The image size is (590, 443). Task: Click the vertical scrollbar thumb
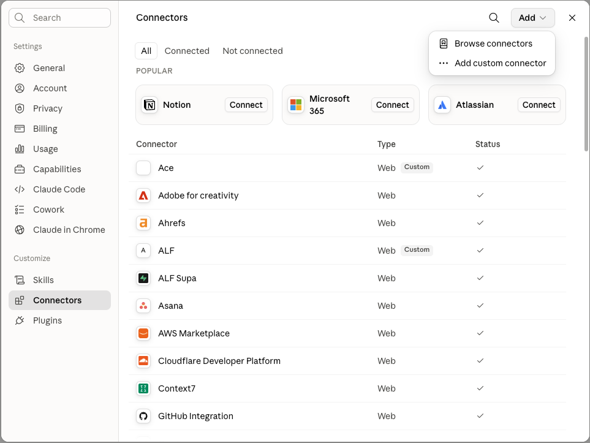click(x=586, y=94)
